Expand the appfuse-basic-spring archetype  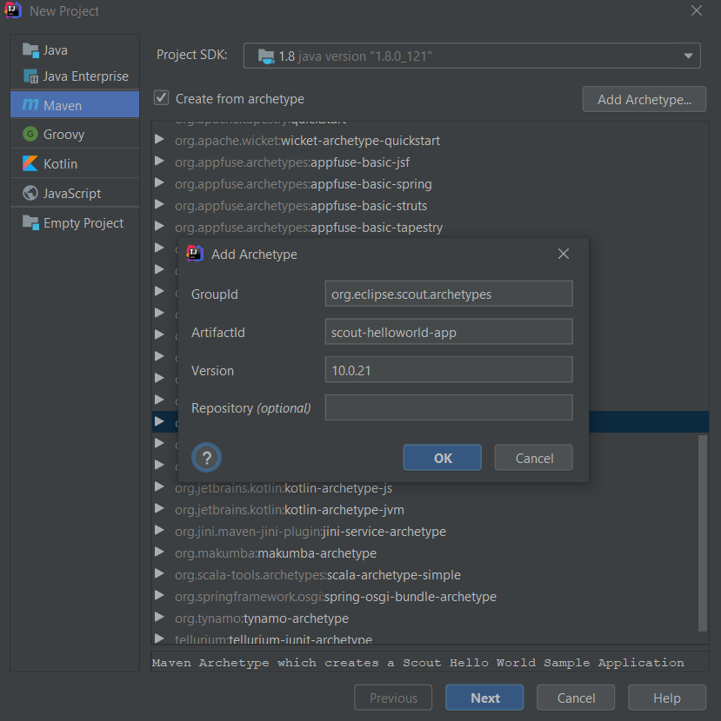[159, 183]
